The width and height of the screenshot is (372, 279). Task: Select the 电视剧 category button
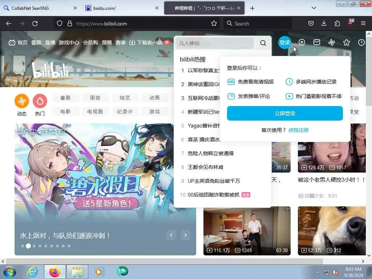click(x=95, y=112)
